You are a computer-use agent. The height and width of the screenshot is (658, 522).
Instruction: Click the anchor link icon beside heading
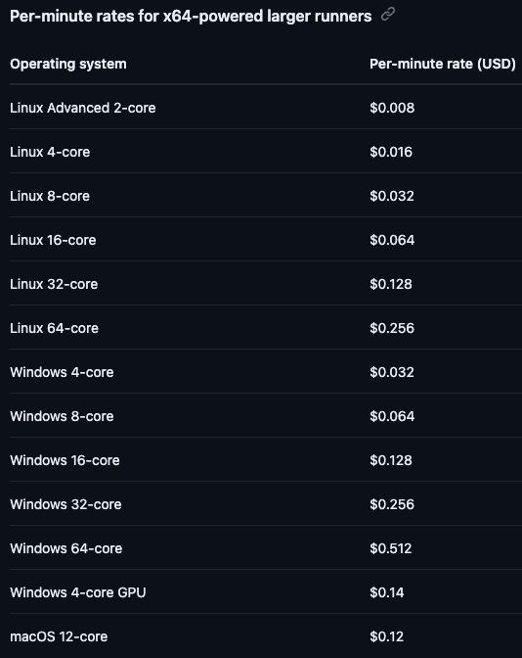click(x=388, y=15)
